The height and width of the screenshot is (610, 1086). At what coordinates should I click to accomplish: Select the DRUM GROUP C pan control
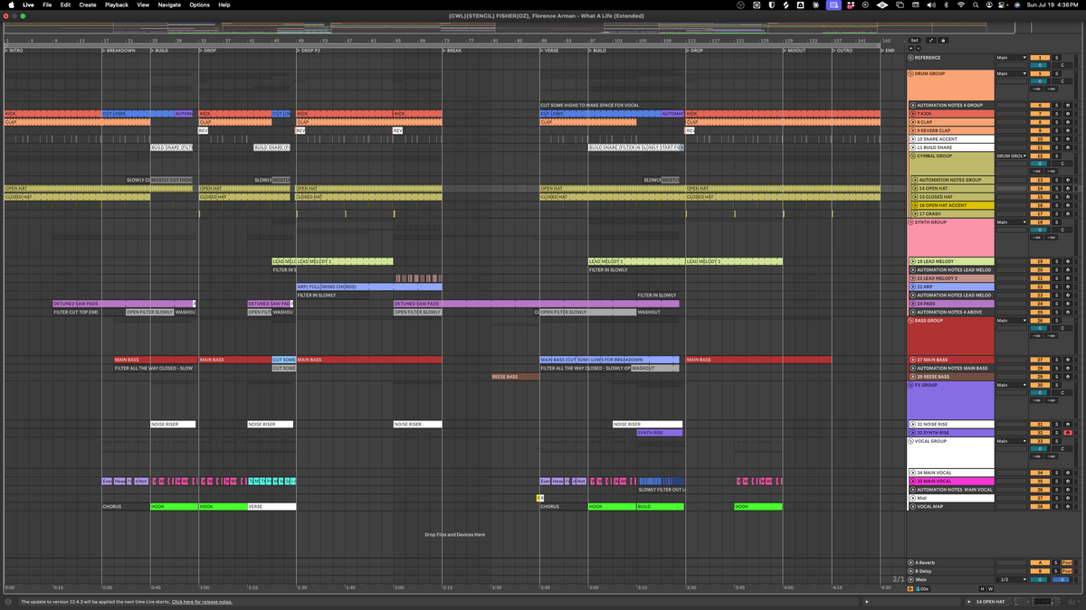click(1062, 81)
